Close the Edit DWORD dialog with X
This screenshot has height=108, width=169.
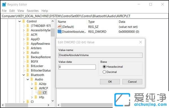point(141,42)
